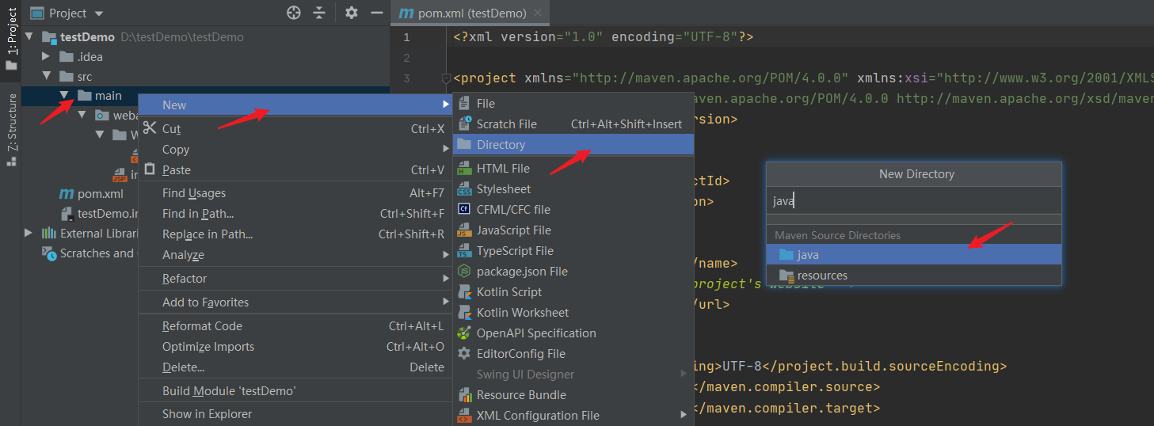
Task: Select Resource Bundle in New submenu
Action: pyautogui.click(x=573, y=395)
